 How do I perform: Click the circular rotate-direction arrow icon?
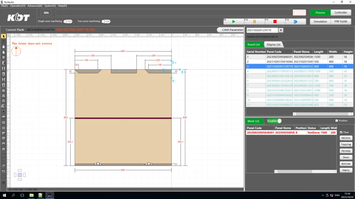[16, 51]
